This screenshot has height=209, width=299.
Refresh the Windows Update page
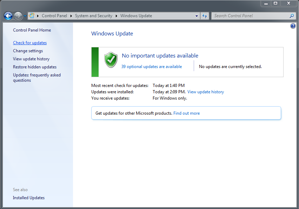(205, 16)
